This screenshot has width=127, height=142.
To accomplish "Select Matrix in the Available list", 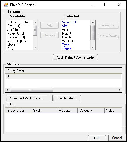I will [11, 45].
